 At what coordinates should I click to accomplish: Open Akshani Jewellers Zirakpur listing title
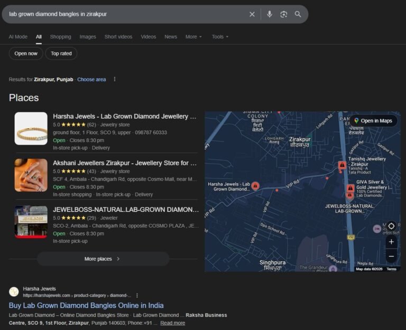pos(125,163)
